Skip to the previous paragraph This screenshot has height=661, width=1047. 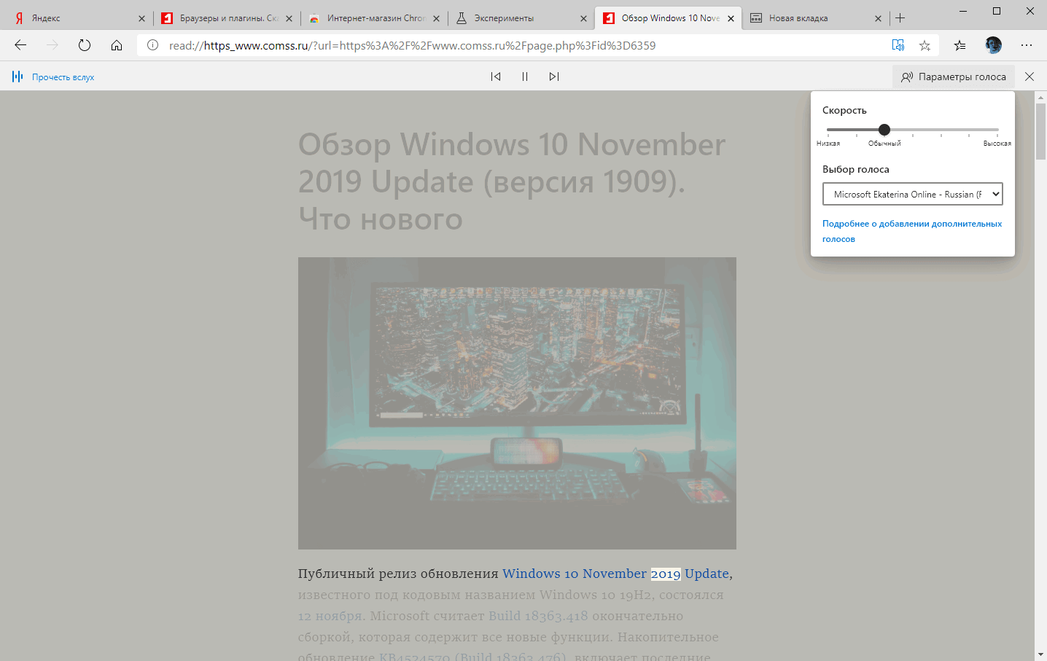point(496,77)
